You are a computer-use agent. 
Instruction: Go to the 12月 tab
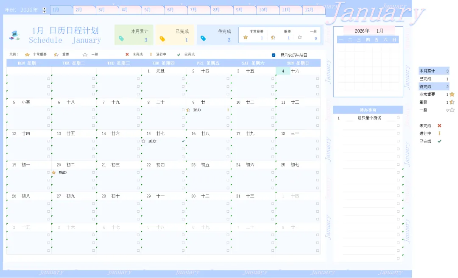[314, 10]
